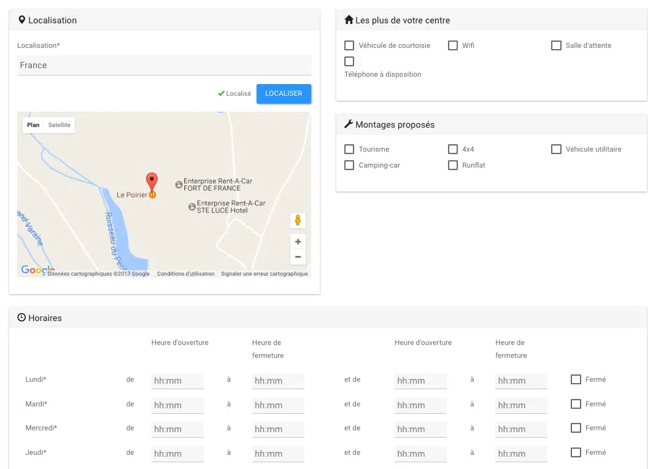
Task: Switch map to Satellite view
Action: click(60, 125)
